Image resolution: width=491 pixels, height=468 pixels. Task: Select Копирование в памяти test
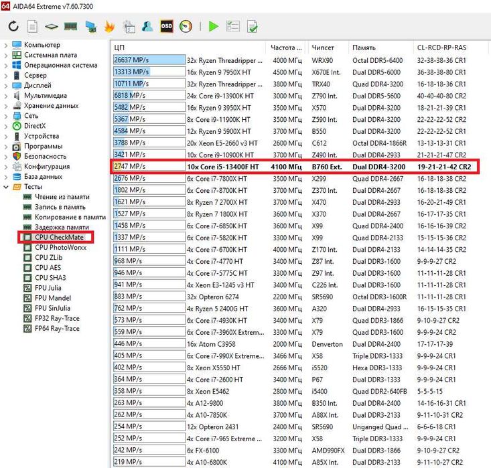pyautogui.click(x=70, y=217)
